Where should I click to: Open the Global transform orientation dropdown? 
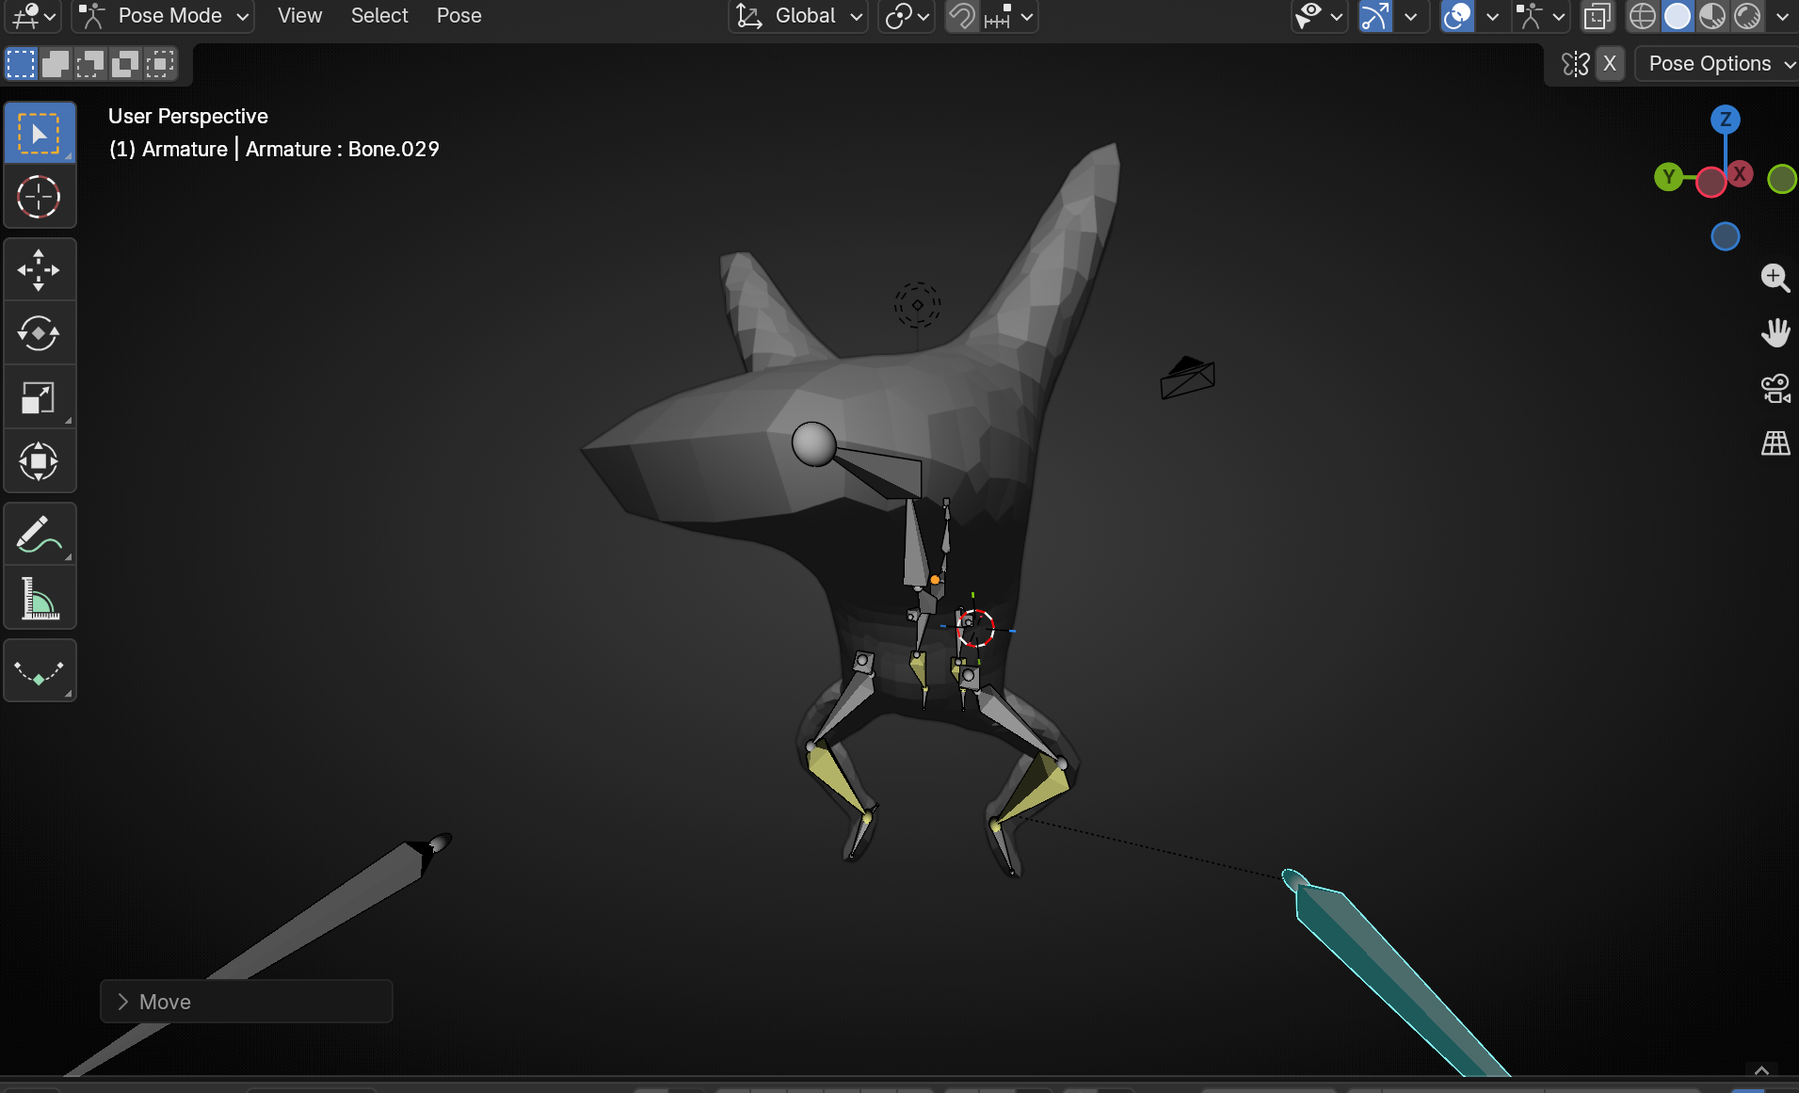click(798, 16)
